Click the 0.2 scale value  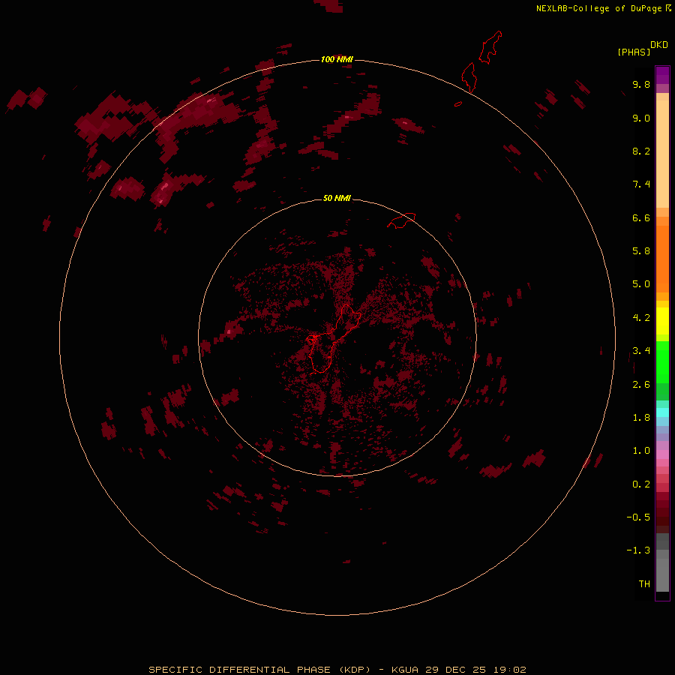pyautogui.click(x=641, y=484)
